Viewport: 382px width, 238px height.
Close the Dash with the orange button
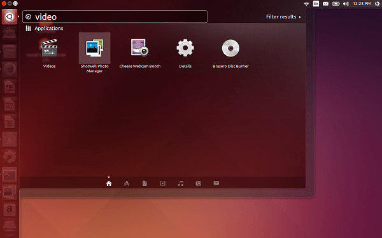pyautogui.click(x=4, y=3)
